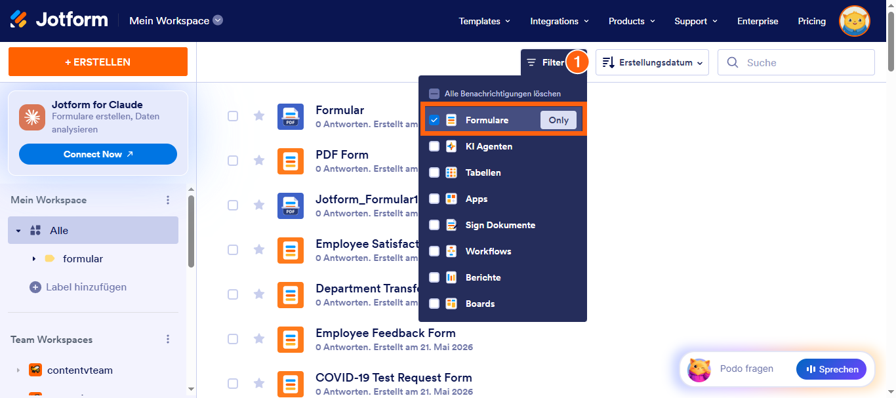
Task: Click the Jotform logo
Action: (59, 20)
